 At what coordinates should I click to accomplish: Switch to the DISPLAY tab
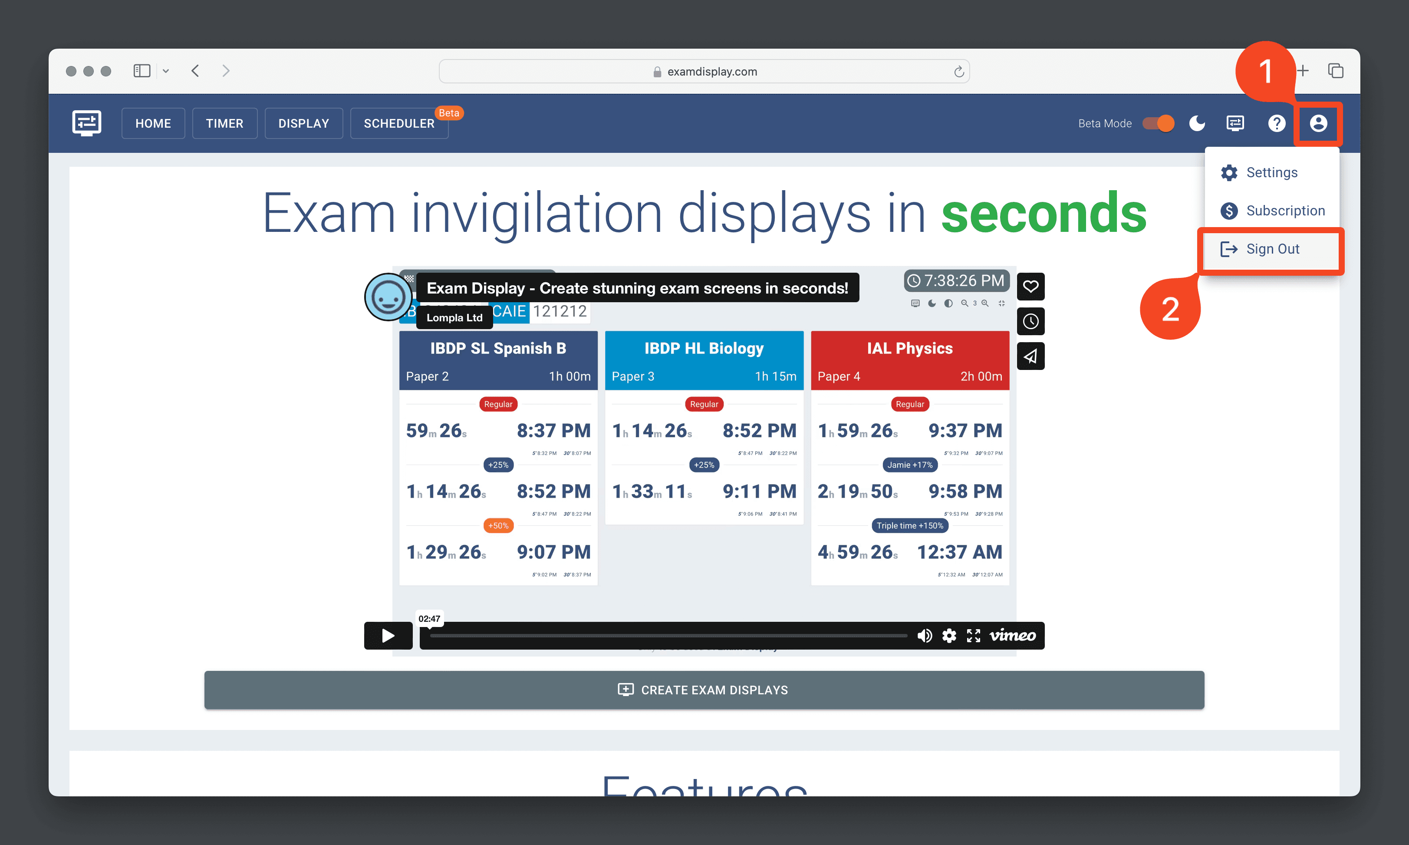(x=303, y=124)
